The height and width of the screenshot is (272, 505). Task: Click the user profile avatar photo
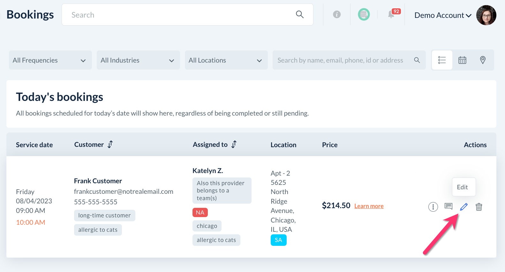[486, 15]
